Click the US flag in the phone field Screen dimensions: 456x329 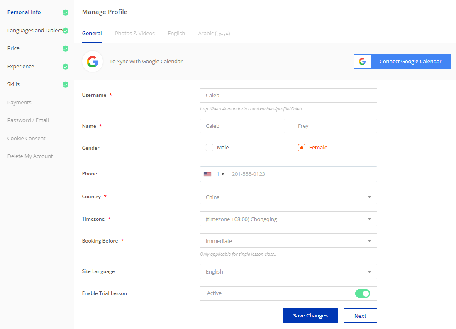(x=207, y=174)
